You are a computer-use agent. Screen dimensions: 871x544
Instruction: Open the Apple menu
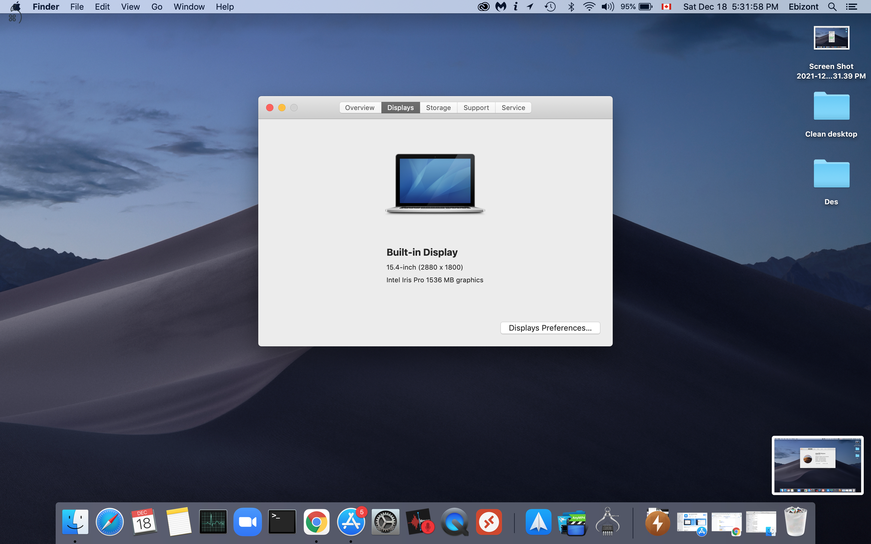coord(15,6)
